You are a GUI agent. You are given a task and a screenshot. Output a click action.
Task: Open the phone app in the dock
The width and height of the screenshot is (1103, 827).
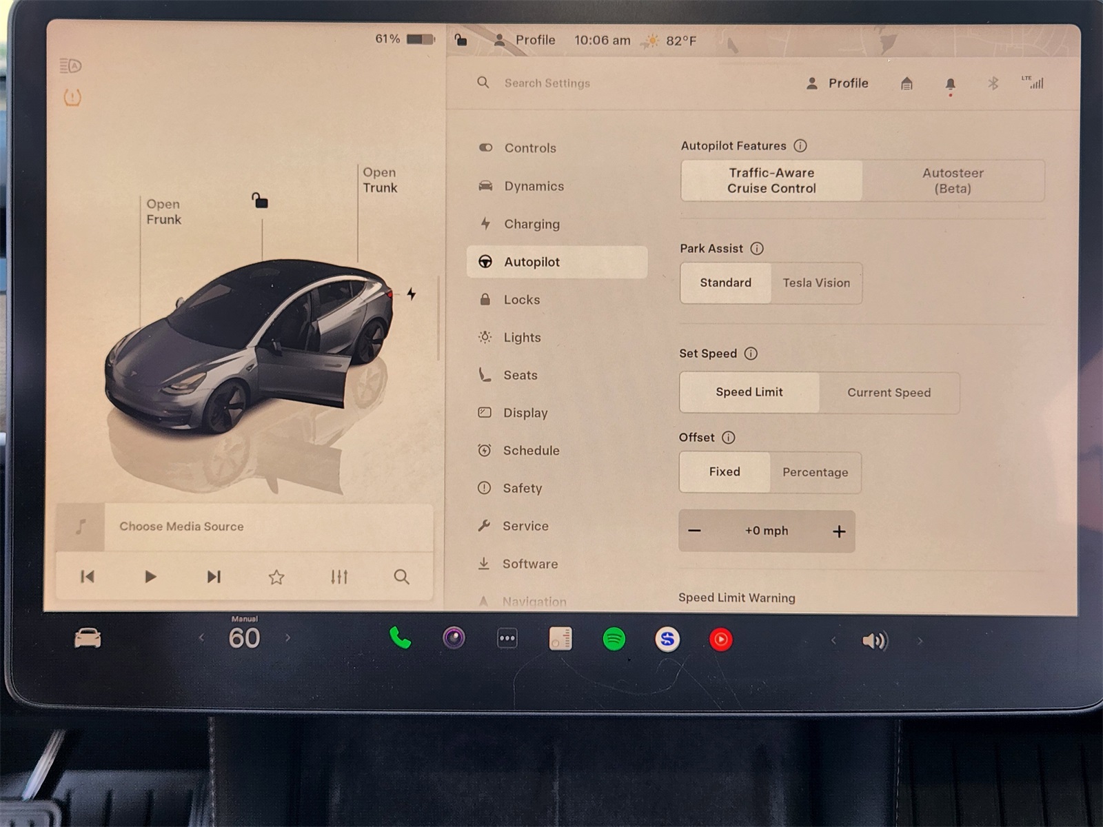400,638
